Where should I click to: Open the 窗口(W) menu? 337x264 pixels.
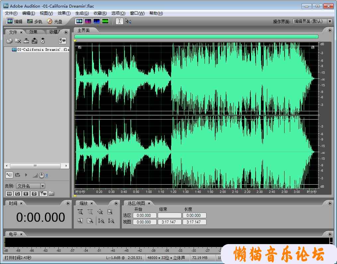pos(137,13)
